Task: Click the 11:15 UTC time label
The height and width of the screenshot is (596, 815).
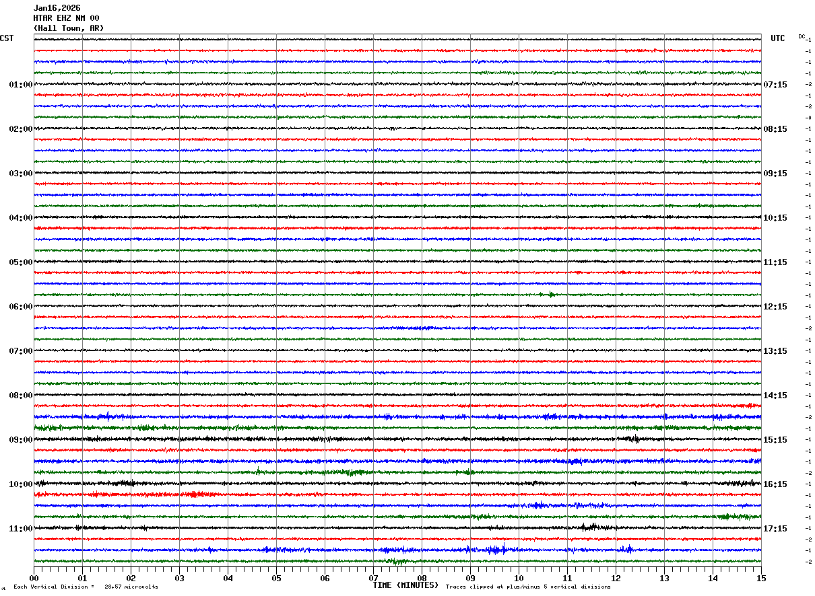Action: point(775,262)
